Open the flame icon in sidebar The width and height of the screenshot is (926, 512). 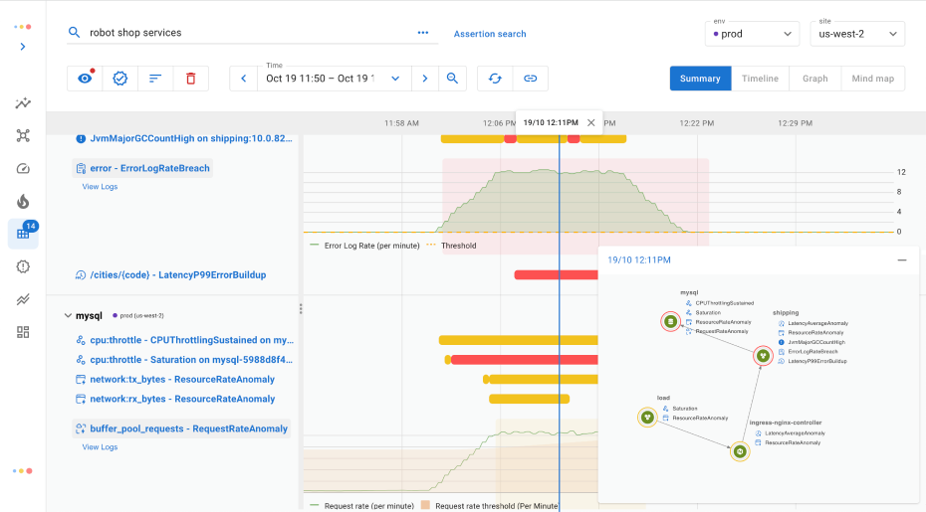pyautogui.click(x=23, y=201)
